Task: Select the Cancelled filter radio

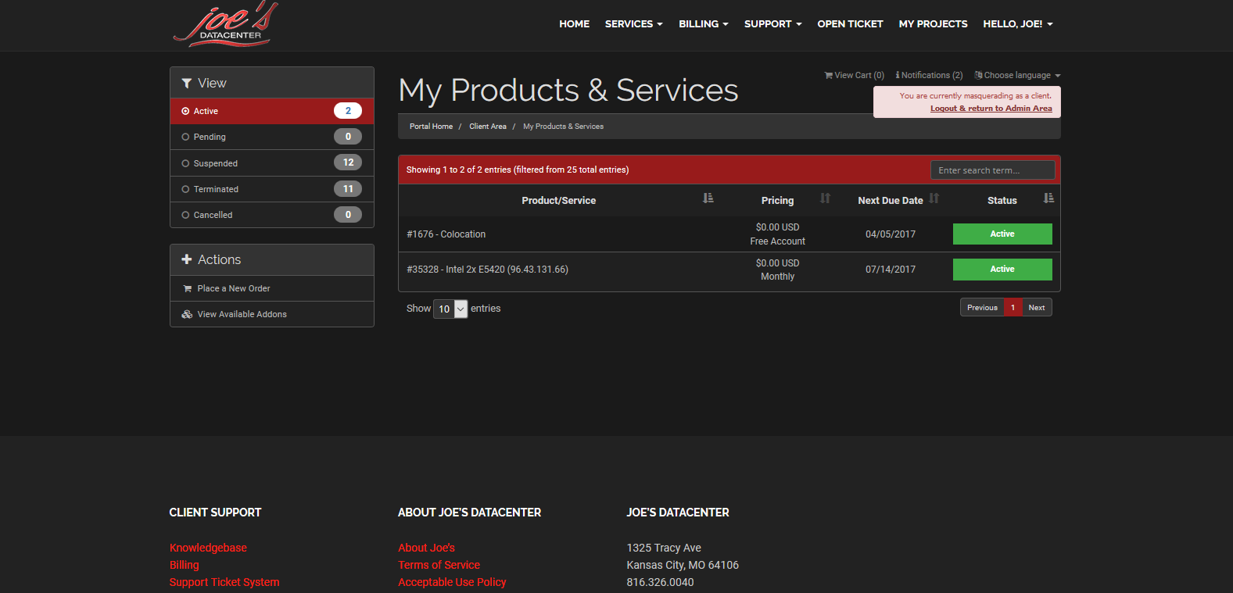Action: pos(185,215)
